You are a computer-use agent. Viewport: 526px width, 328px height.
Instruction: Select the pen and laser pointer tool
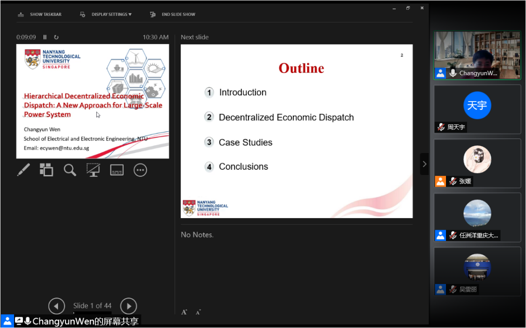coord(23,170)
